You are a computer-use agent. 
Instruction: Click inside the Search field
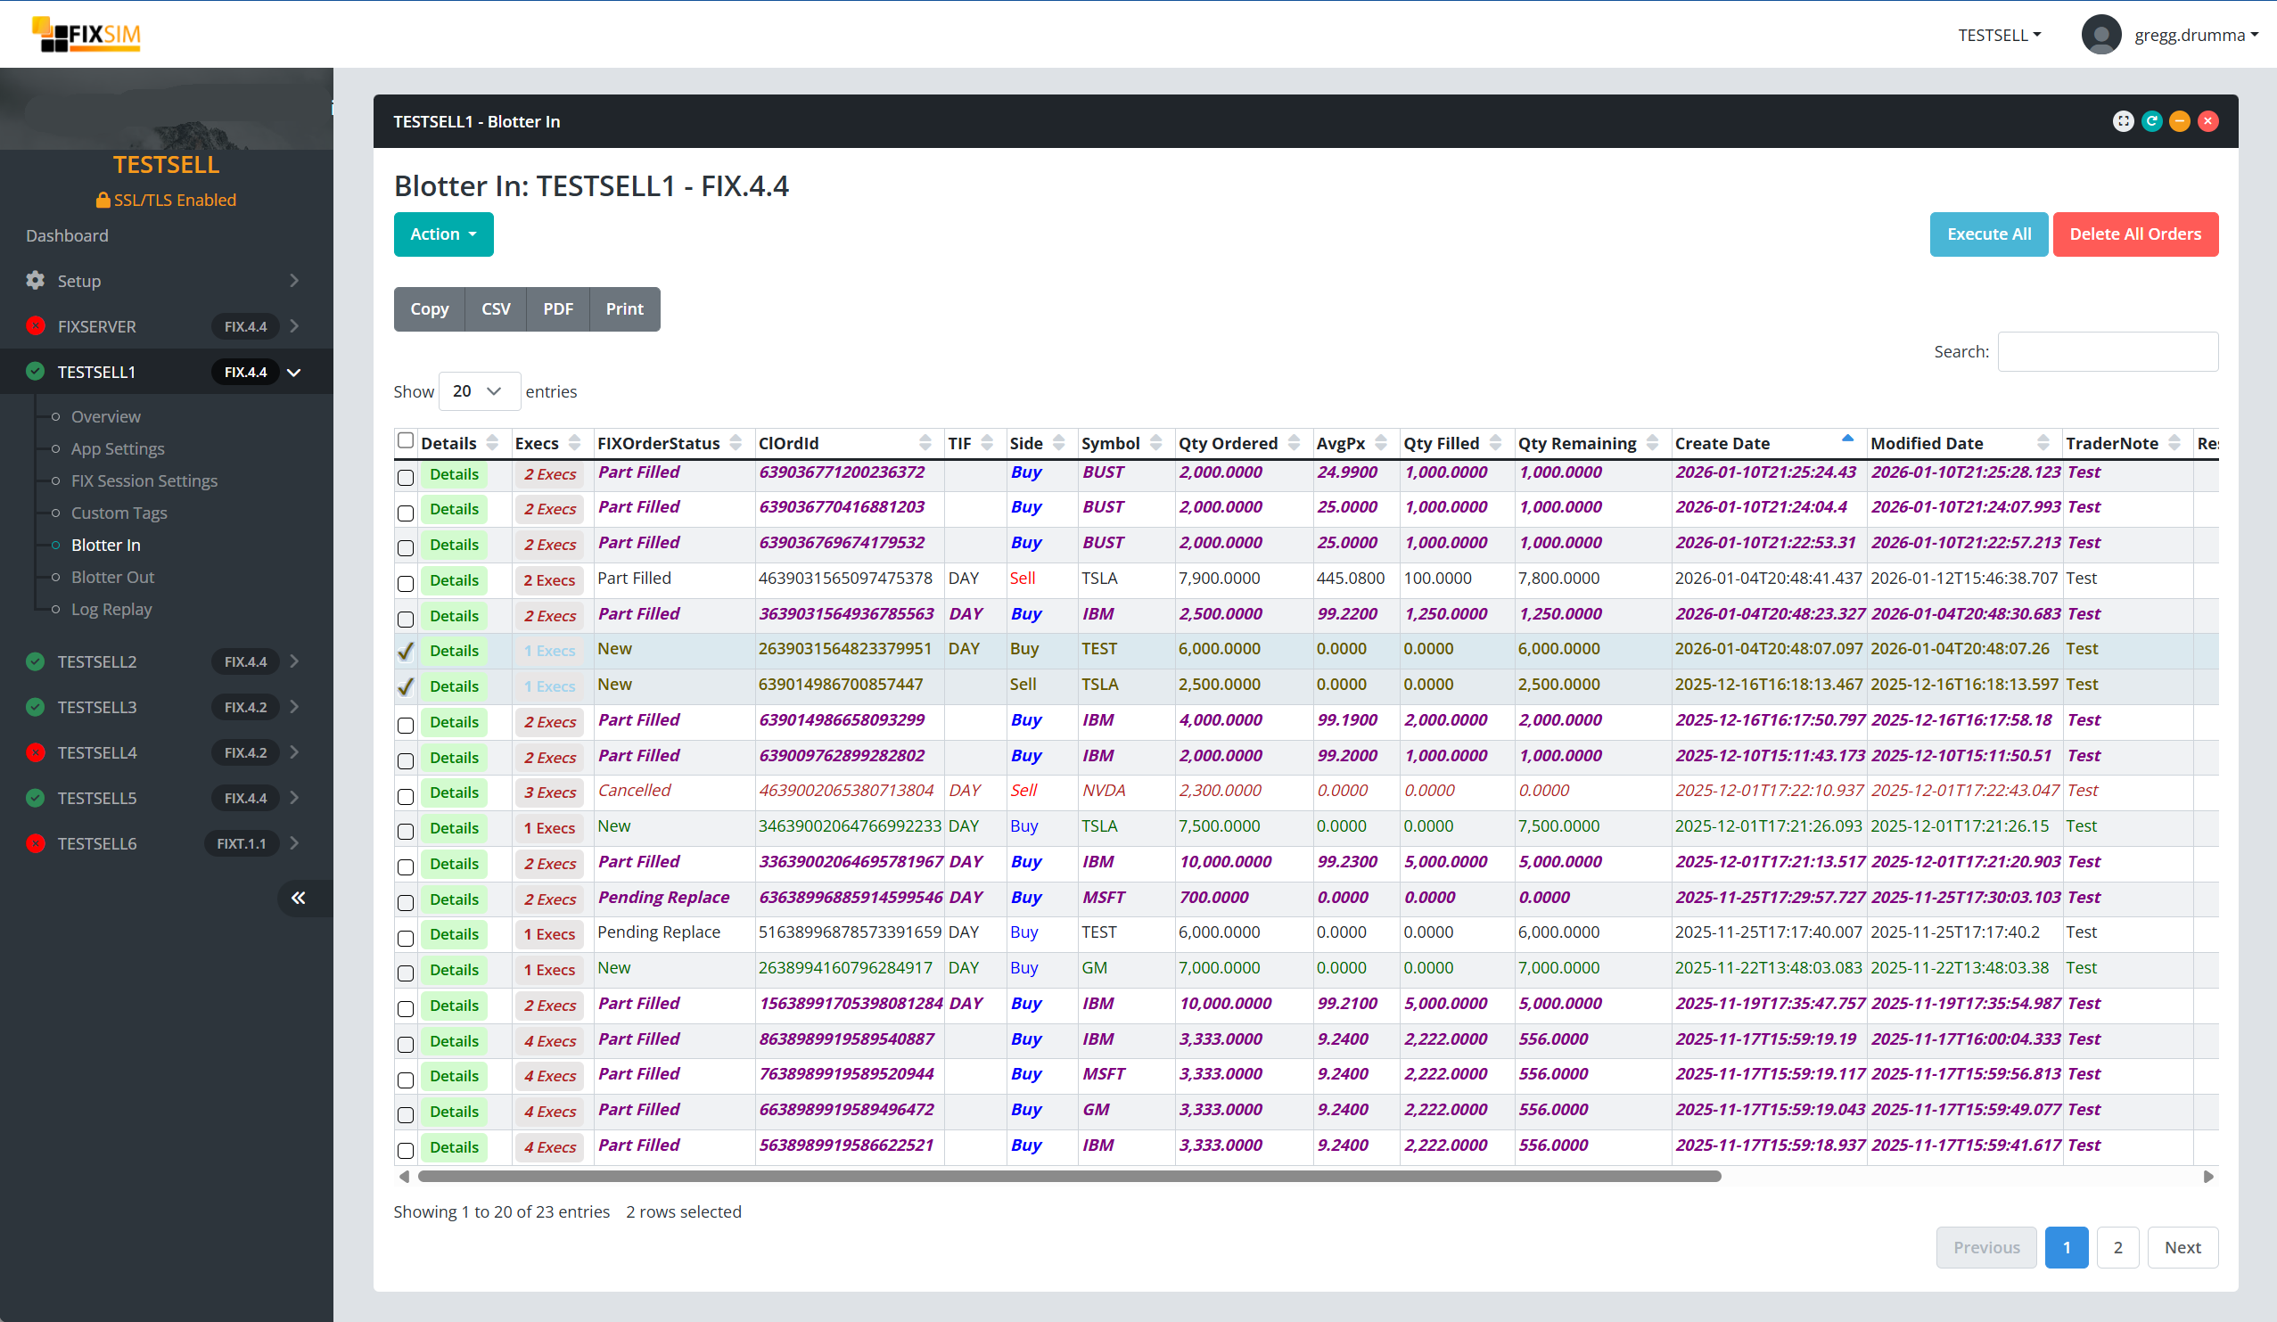tap(2107, 350)
